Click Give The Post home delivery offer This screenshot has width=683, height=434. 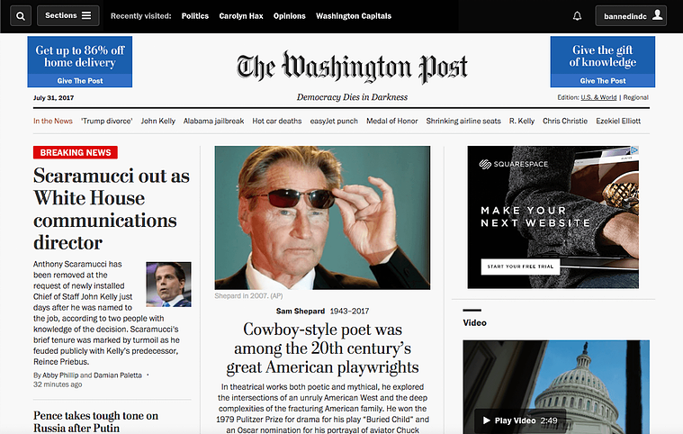pyautogui.click(x=80, y=62)
